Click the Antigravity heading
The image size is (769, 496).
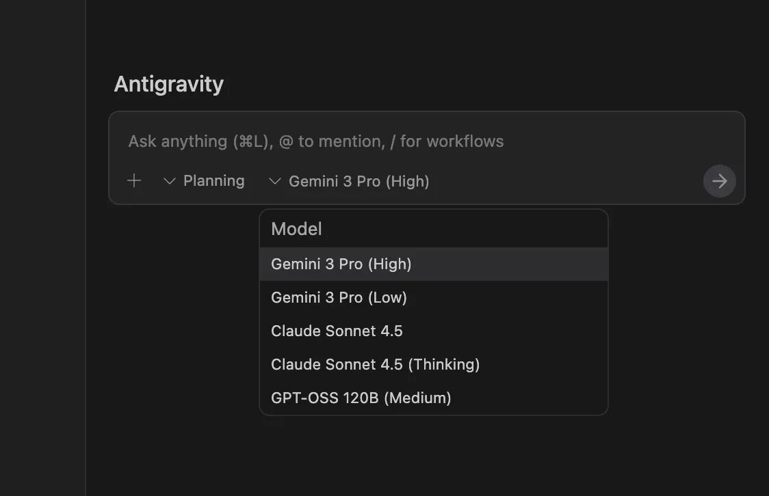coord(169,84)
